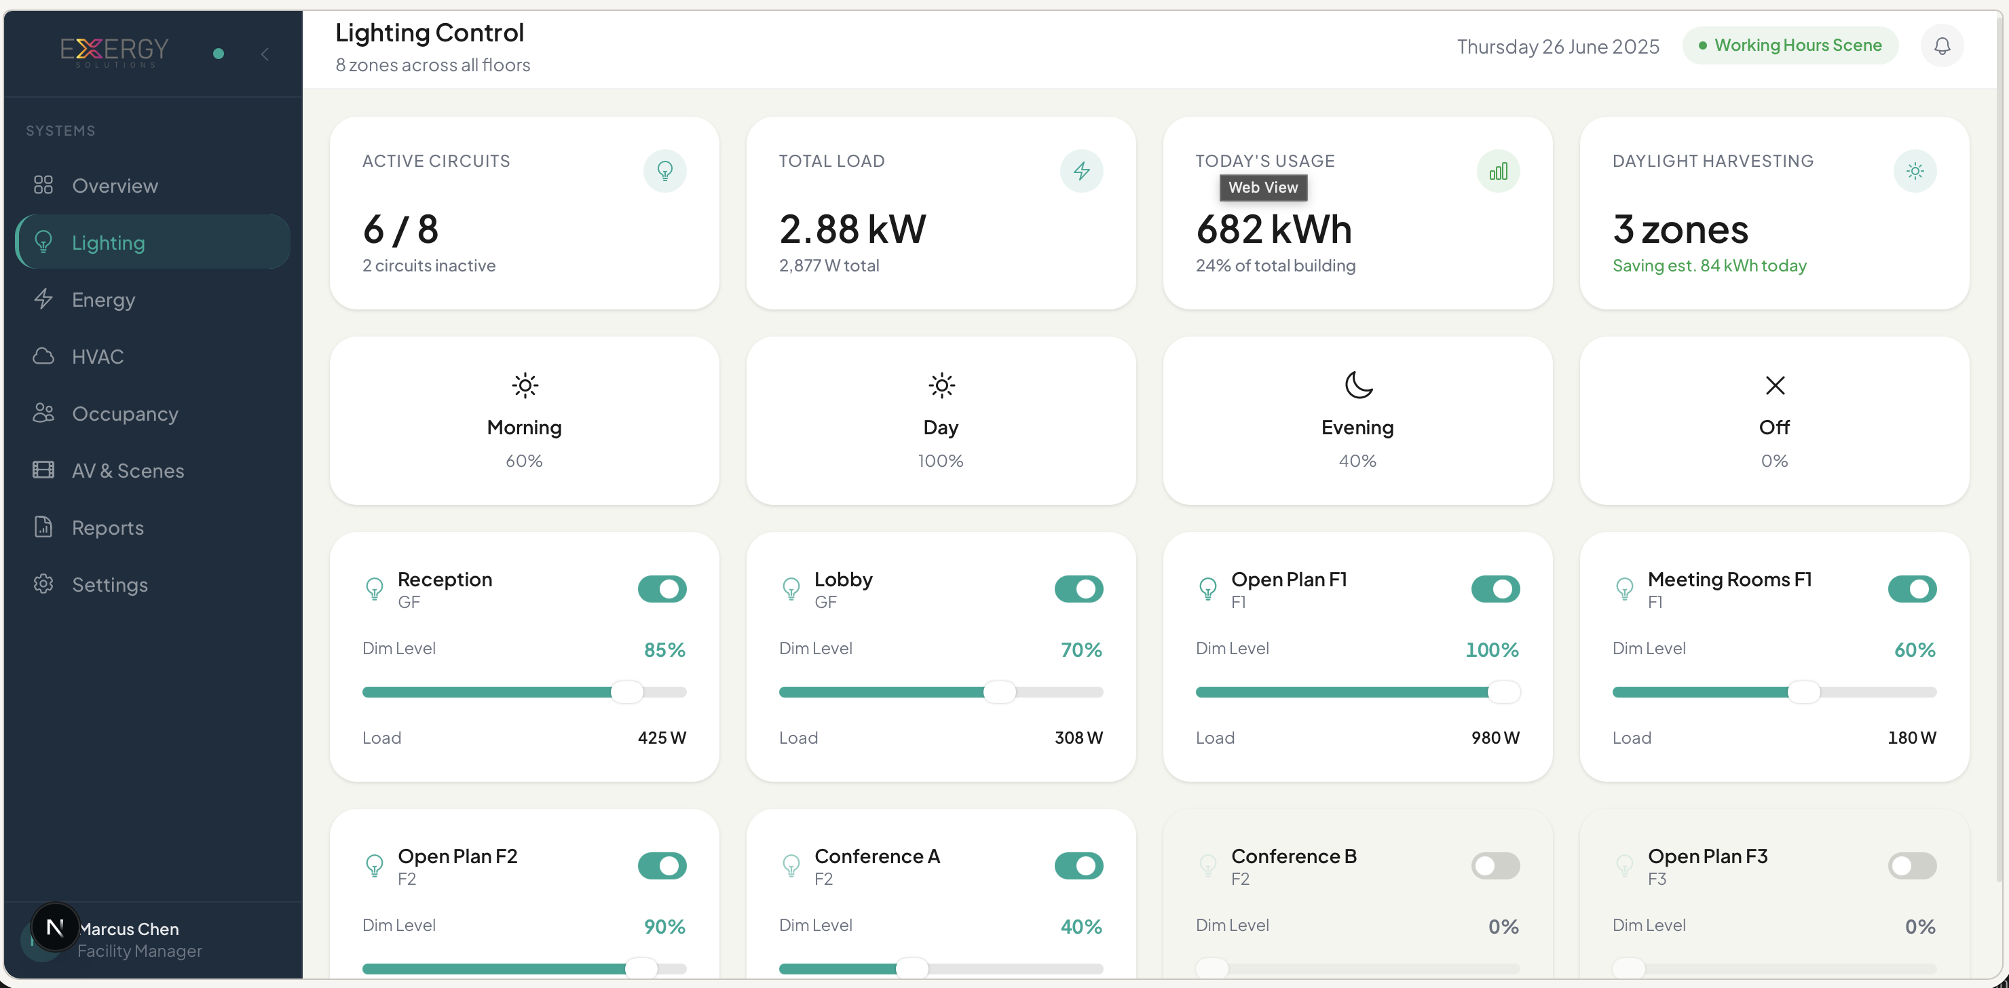This screenshot has height=988, width=2009.
Task: Click the Open Plan F1 bulb icon
Action: (1207, 589)
